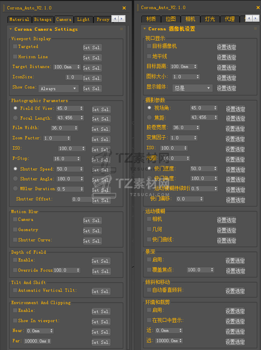Screen dimensions: 261x350
Task: Click the 远 10000.0mm value field
Action: [x=167, y=341]
